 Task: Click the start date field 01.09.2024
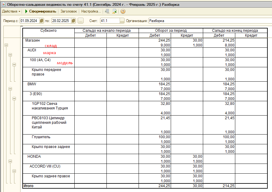tap(29, 21)
